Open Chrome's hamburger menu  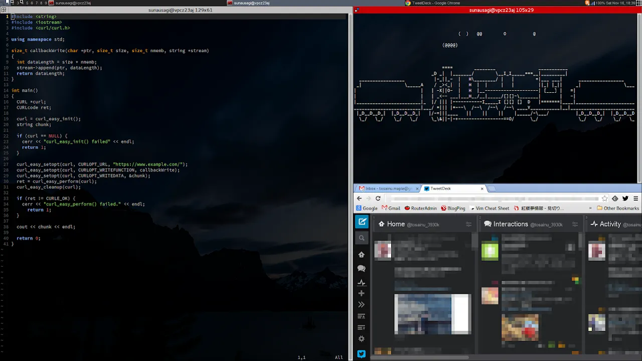coord(635,199)
